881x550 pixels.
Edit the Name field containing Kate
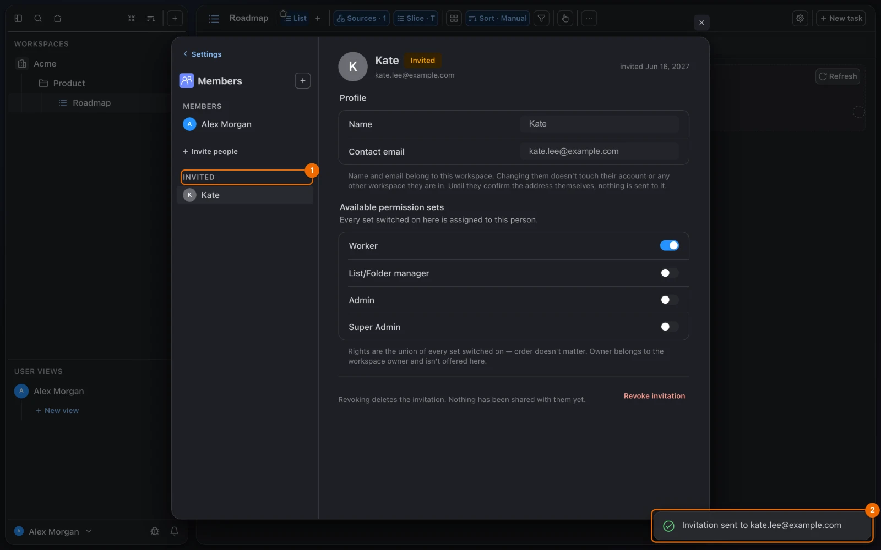[599, 124]
